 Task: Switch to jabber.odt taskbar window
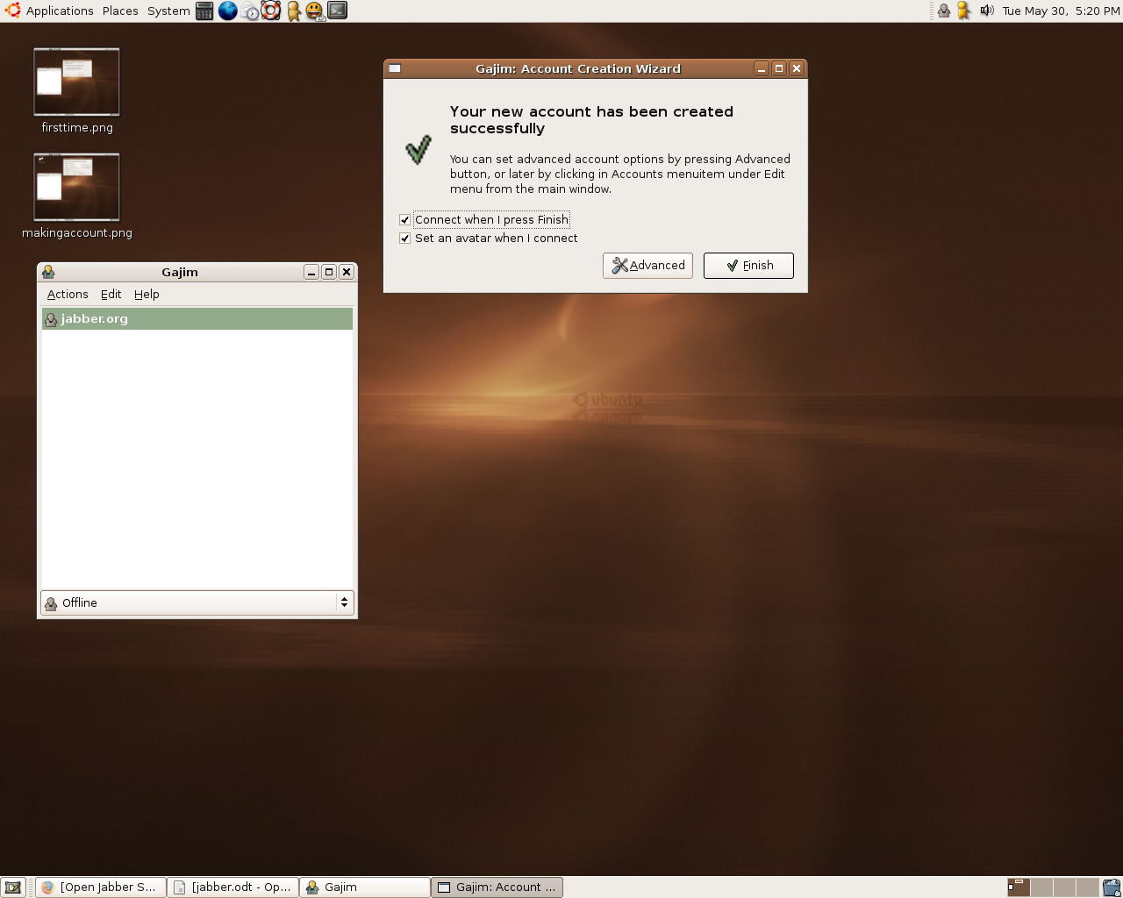(x=232, y=887)
